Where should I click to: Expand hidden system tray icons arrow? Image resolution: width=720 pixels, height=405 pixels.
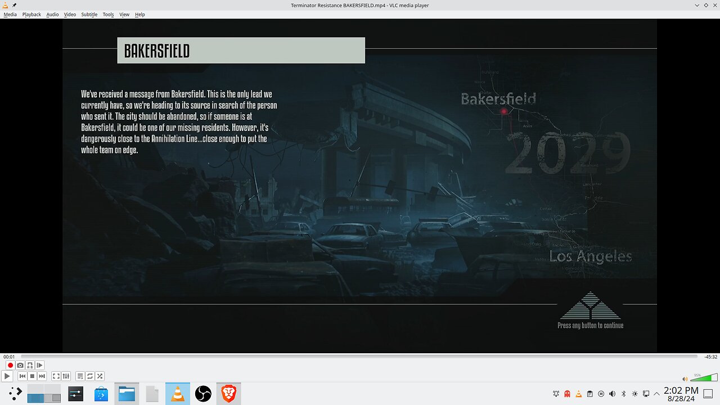click(x=656, y=394)
